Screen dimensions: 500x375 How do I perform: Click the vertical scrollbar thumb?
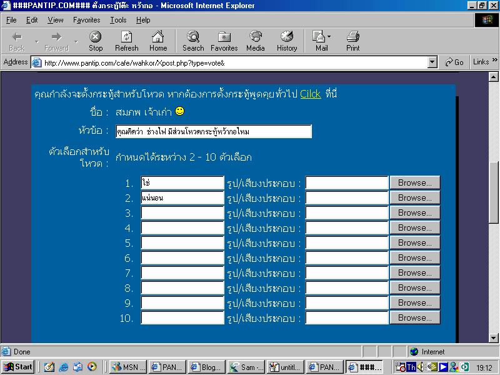click(493, 193)
